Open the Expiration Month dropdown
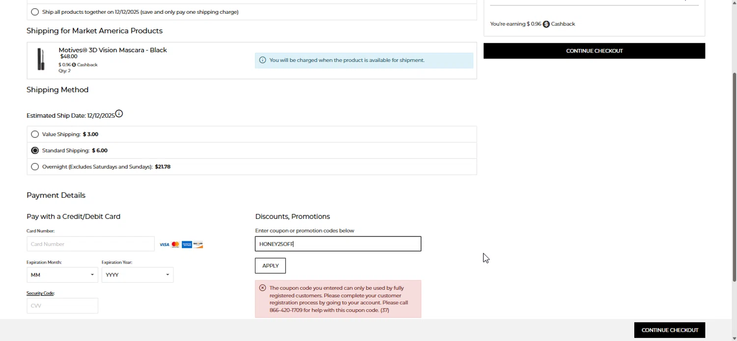The height and width of the screenshot is (341, 737). point(62,275)
